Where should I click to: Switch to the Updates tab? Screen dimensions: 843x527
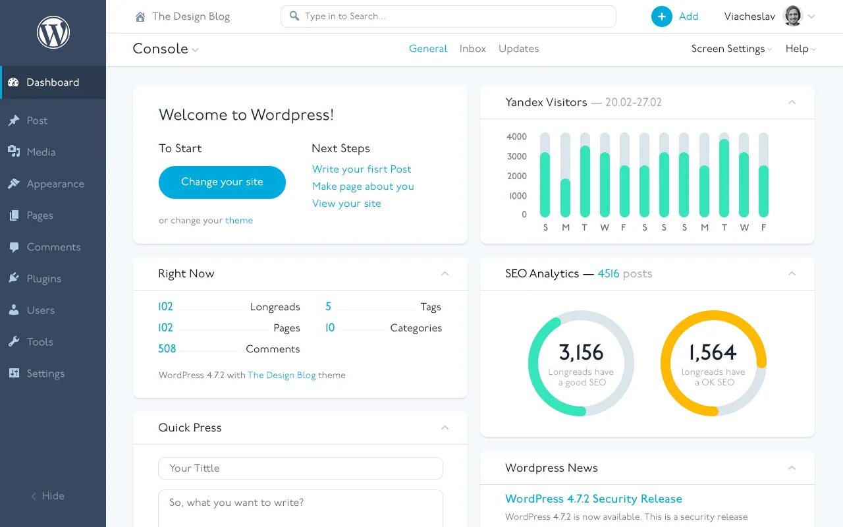[519, 49]
